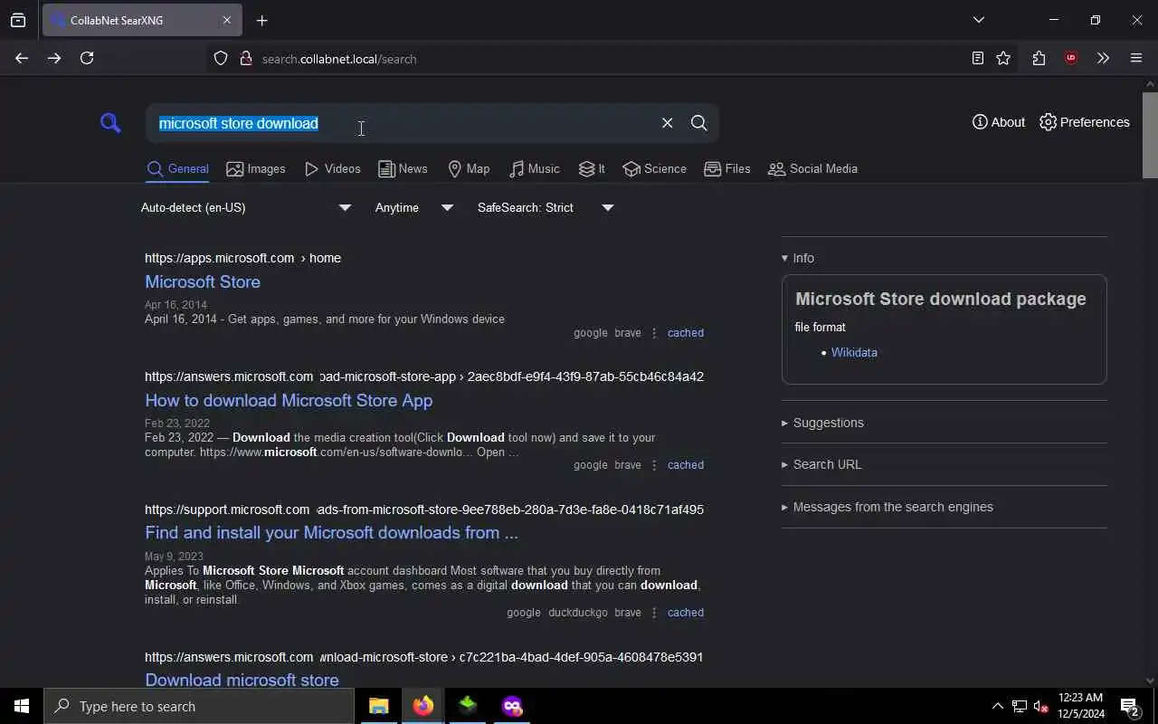This screenshot has height=724, width=1158.
Task: Open the About page
Action: coord(999,122)
